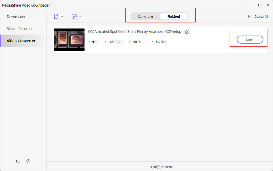The image size is (273, 171).
Task: Select Video Converter in the sidebar
Action: tap(21, 41)
